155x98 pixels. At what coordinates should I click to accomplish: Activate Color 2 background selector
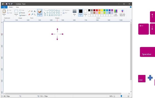pyautogui.click(x=85, y=13)
